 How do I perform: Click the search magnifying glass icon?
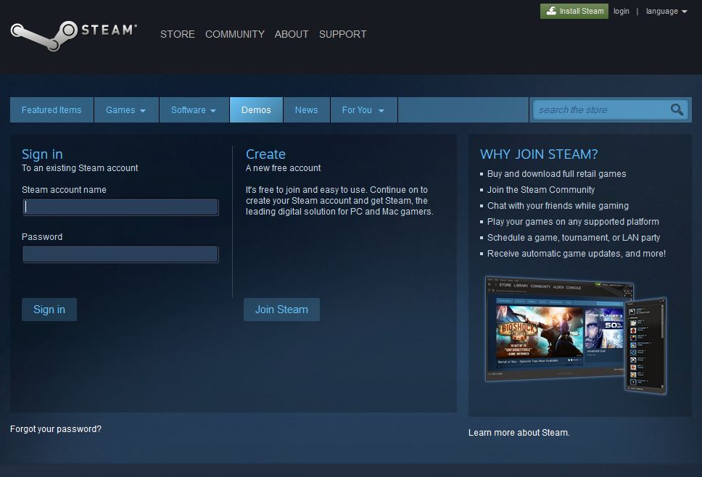[677, 109]
